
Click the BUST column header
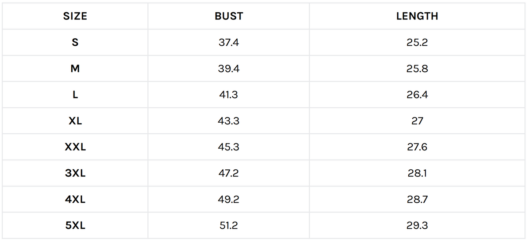coord(229,17)
